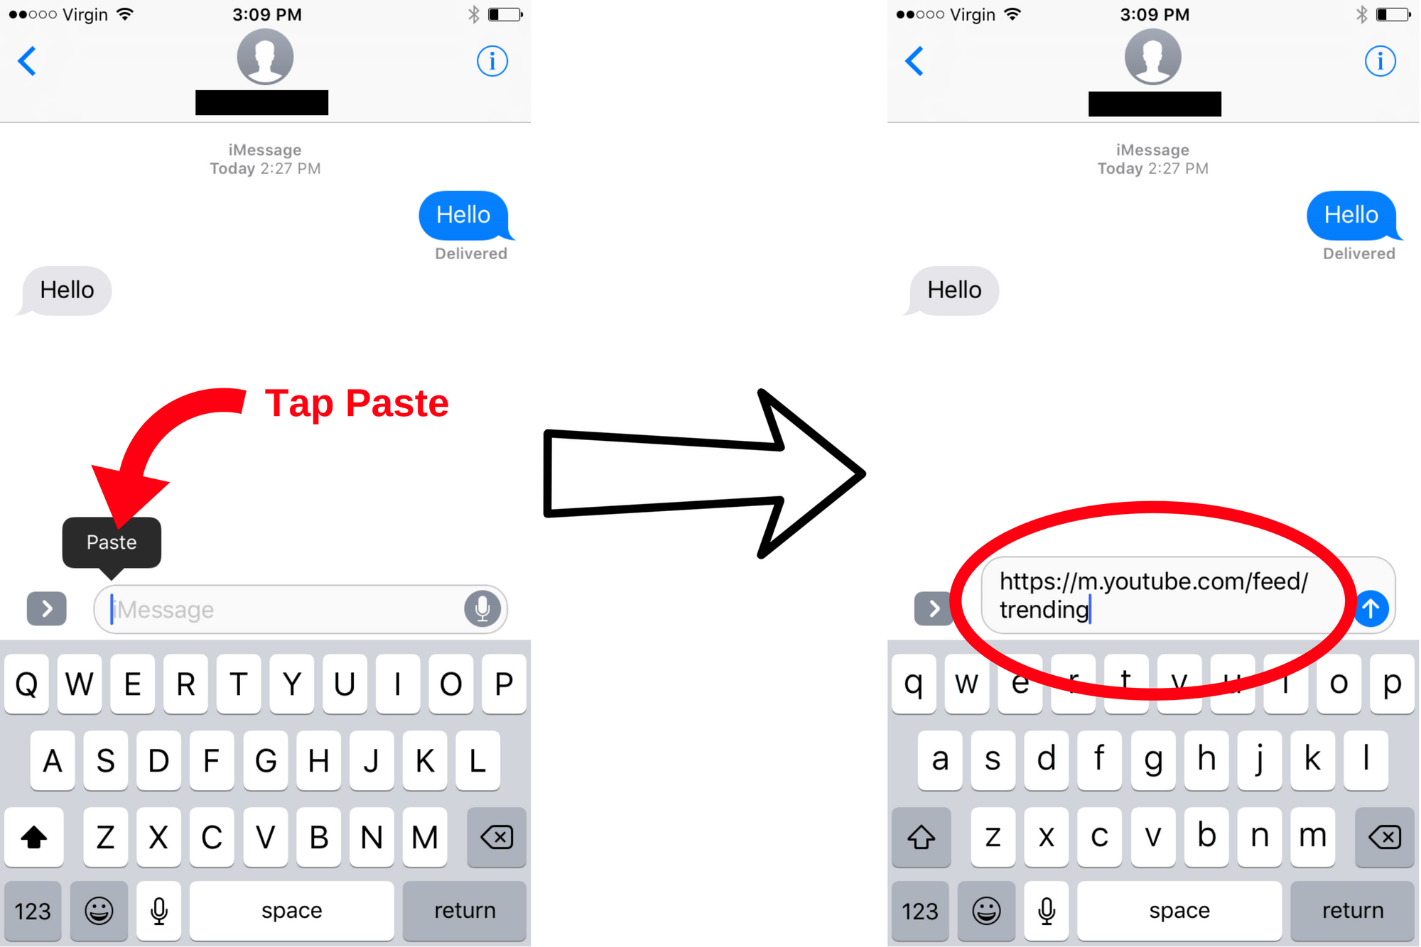Image resolution: width=1421 pixels, height=947 pixels.
Task: Tap the back arrow to go back
Action: [x=28, y=61]
